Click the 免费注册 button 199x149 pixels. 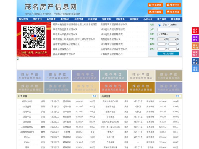point(173,5)
